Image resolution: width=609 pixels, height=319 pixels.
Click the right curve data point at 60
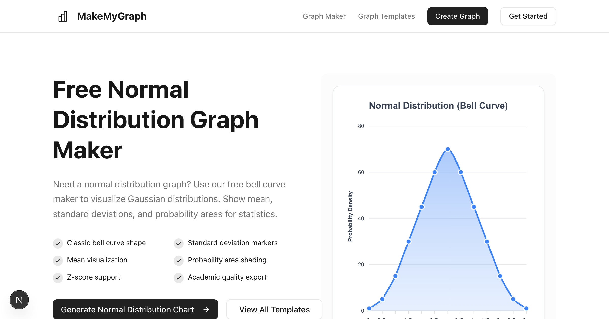coord(461,172)
